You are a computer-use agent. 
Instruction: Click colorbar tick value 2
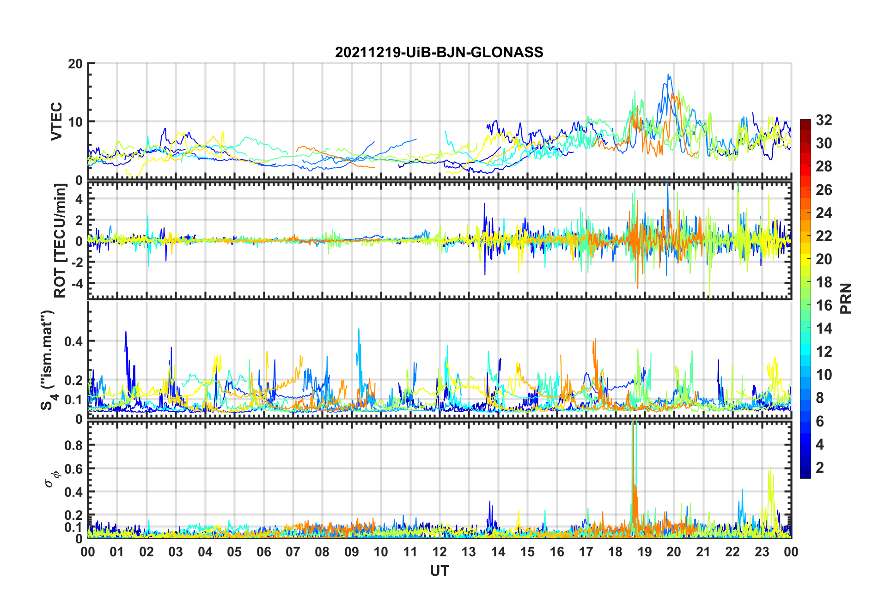click(820, 467)
